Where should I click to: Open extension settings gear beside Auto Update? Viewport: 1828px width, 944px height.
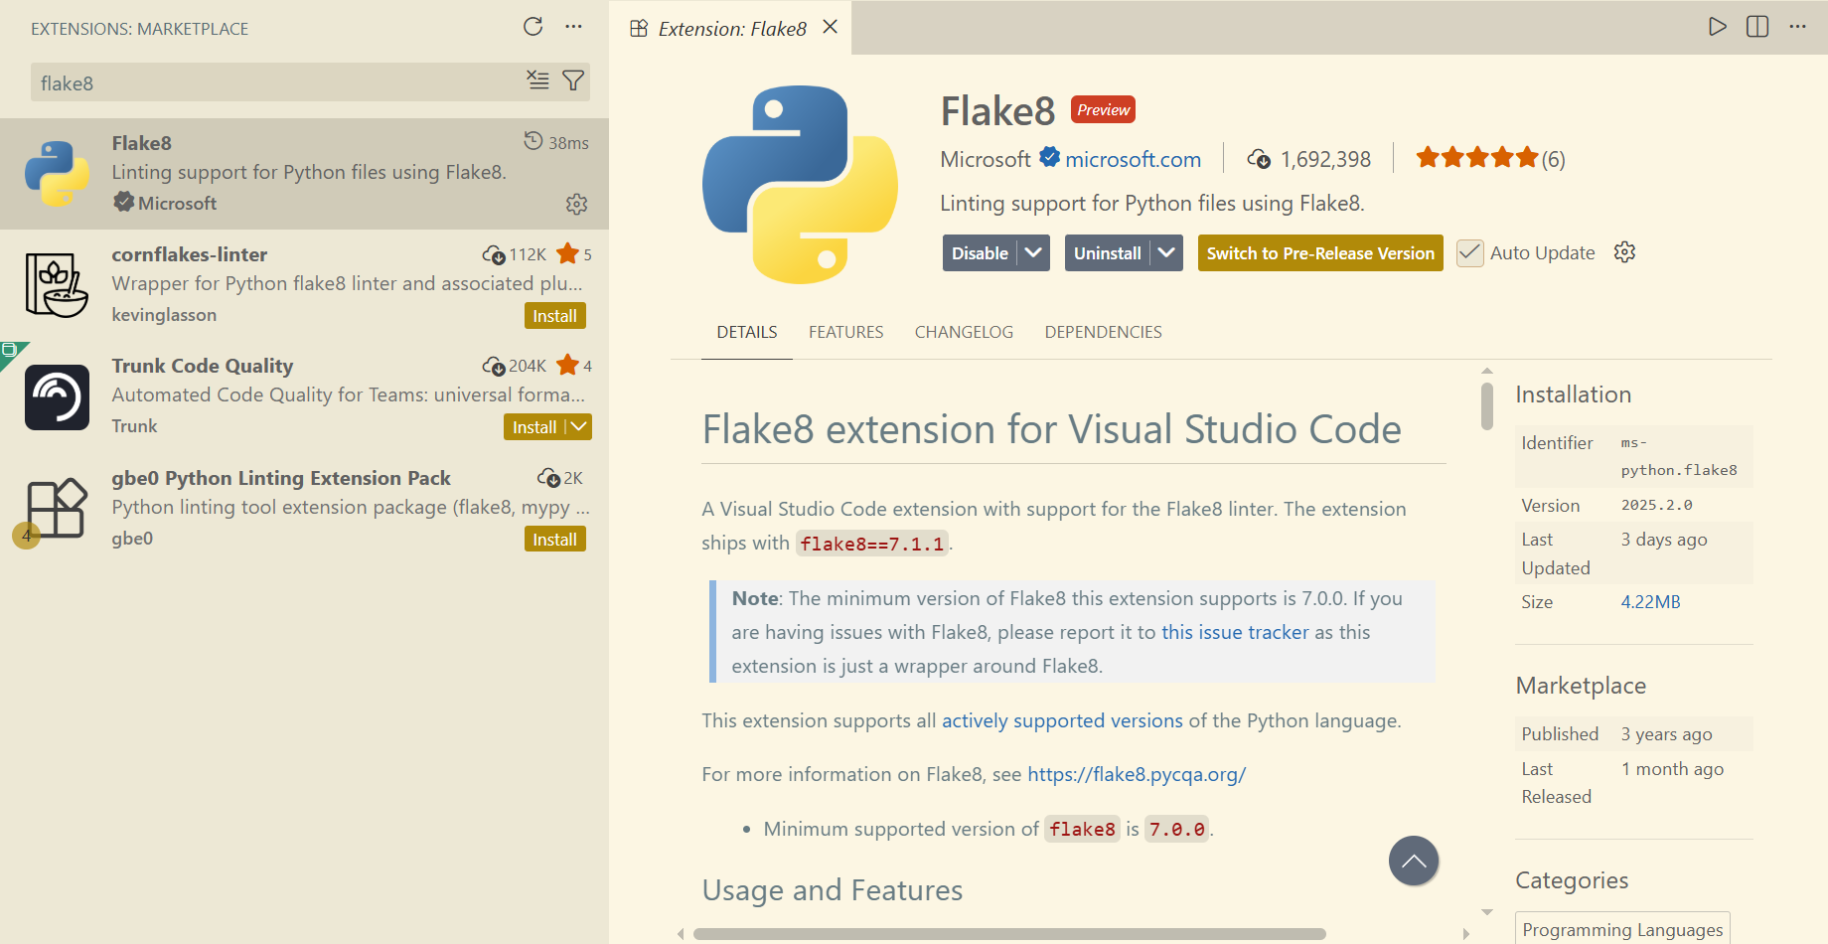[1624, 251]
